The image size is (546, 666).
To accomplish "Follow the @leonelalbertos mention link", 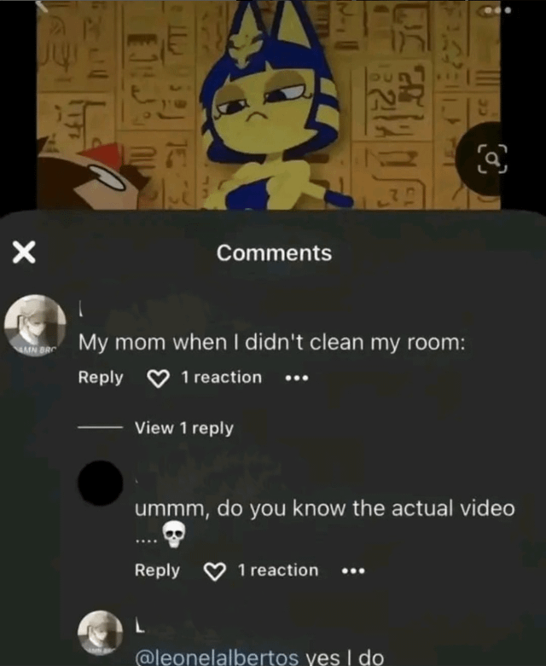I will point(217,657).
